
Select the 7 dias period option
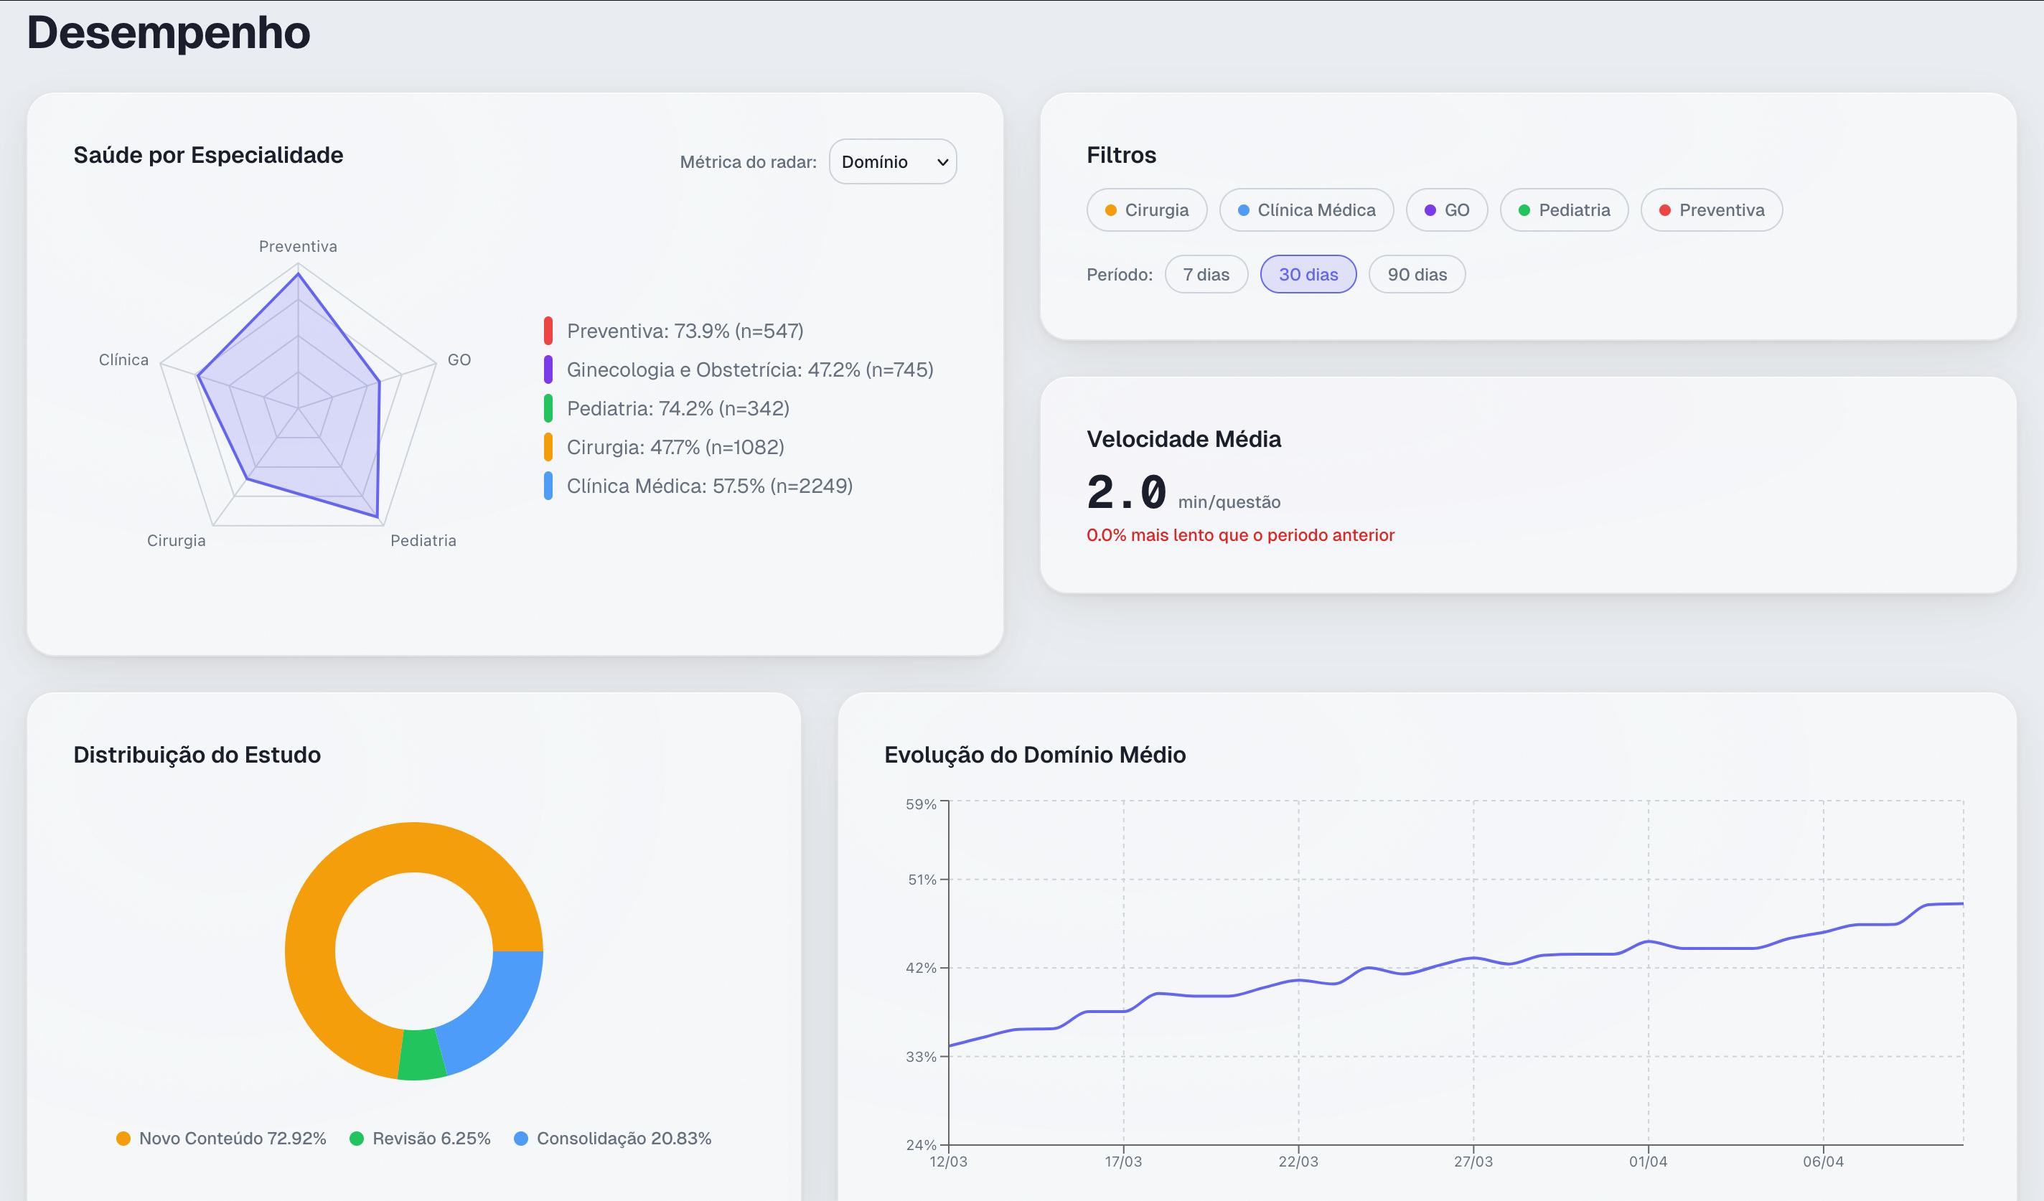(x=1206, y=275)
